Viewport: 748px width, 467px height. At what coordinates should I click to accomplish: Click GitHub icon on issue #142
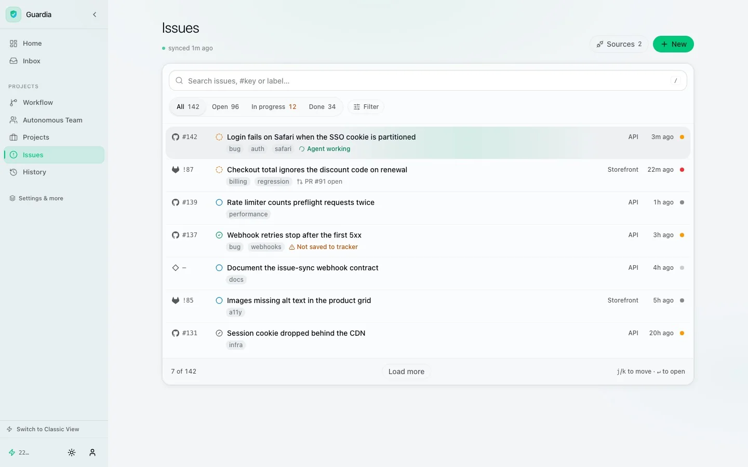point(176,137)
